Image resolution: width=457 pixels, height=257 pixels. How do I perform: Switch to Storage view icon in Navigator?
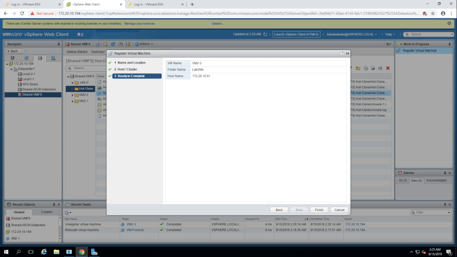[x=40, y=58]
